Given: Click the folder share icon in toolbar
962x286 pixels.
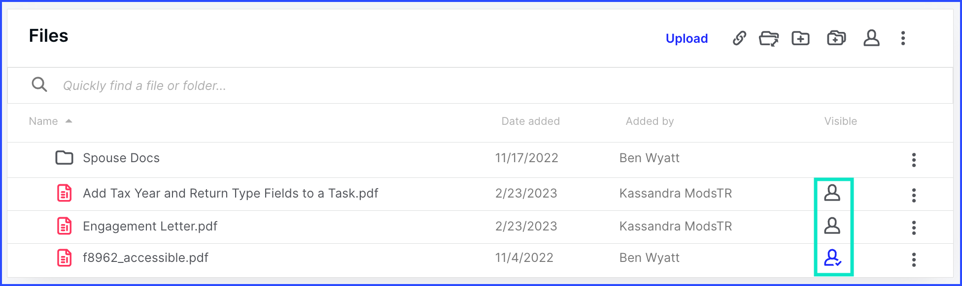Looking at the screenshot, I should click(x=769, y=38).
